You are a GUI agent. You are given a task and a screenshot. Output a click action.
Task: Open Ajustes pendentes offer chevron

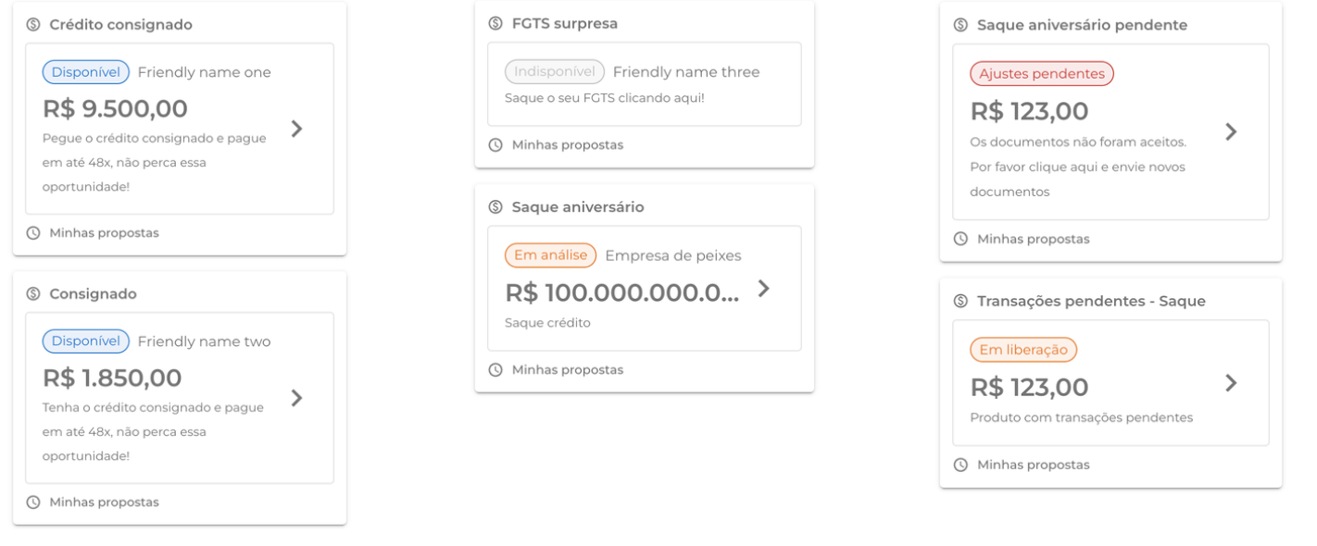point(1231,131)
